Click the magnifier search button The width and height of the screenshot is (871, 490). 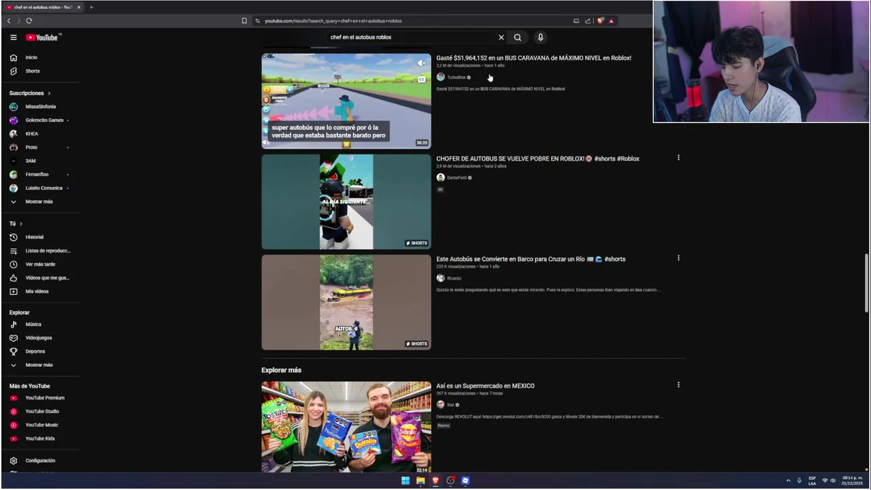tap(518, 37)
